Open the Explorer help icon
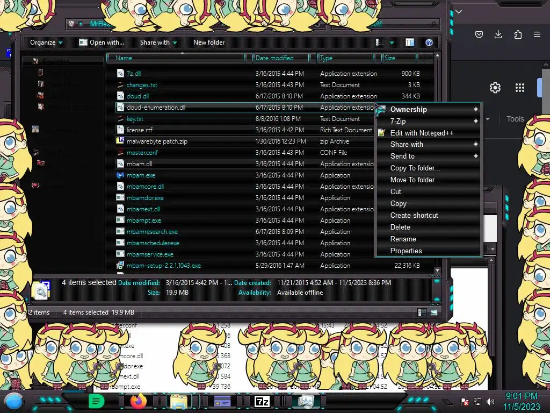 pyautogui.click(x=429, y=42)
